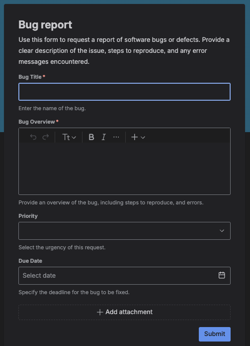Screen dimensions: 250x346
Task: Open the Due Date select date field
Action: (125, 276)
